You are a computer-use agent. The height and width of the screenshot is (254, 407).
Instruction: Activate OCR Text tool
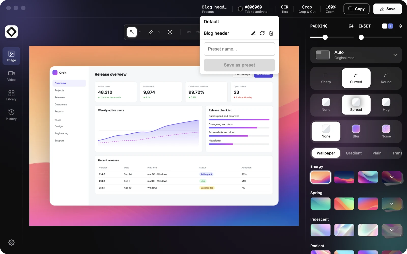(x=285, y=9)
